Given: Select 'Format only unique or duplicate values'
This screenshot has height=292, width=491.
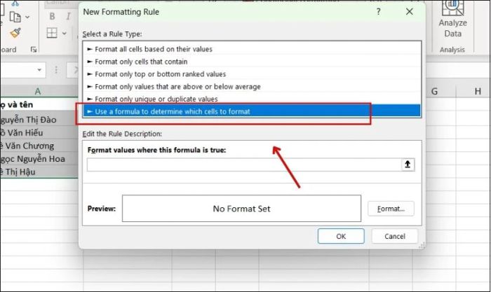Looking at the screenshot, I should point(252,99).
